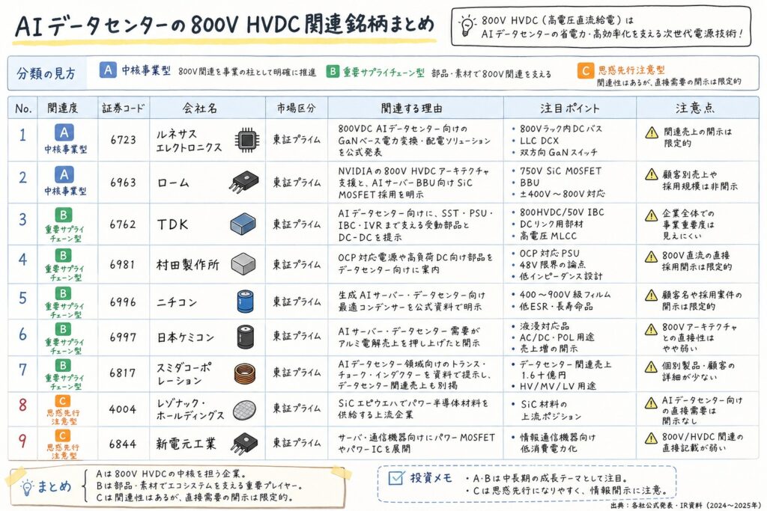Click the orange C badge in the 分類の見方 legend
Screen dimensions: 767x511
click(x=586, y=71)
